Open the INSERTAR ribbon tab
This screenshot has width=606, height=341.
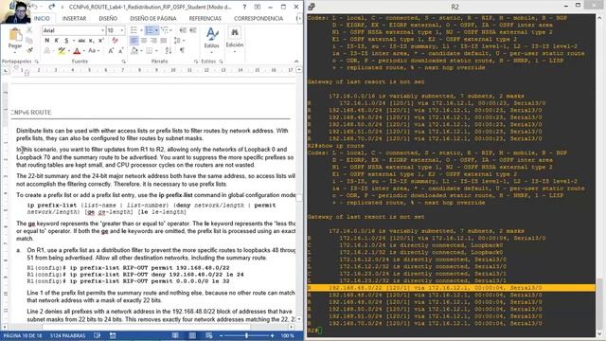pyautogui.click(x=74, y=19)
